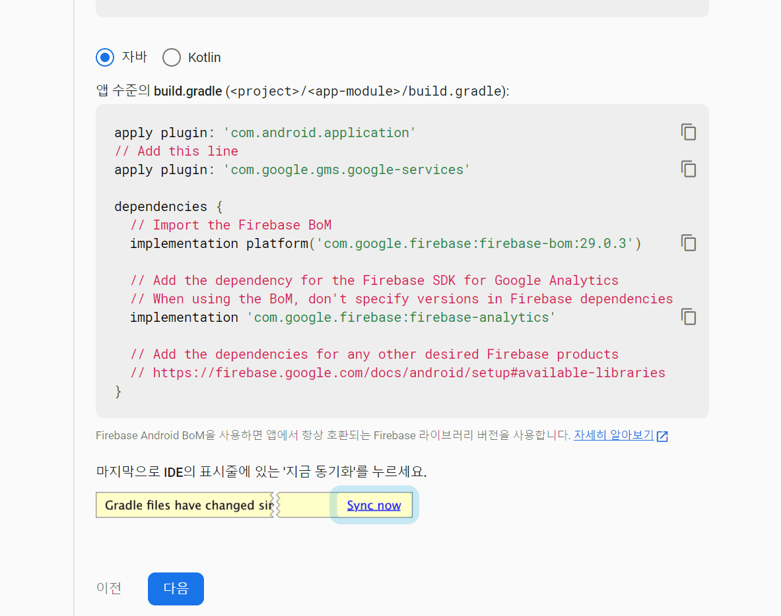Open the 자세히 알아보기 link

click(x=614, y=435)
